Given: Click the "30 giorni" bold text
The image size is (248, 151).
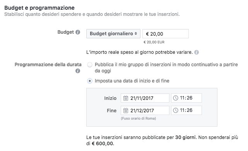Looking at the screenshot, I should (185, 137).
